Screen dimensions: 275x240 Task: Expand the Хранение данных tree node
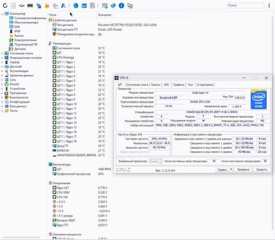[2, 75]
